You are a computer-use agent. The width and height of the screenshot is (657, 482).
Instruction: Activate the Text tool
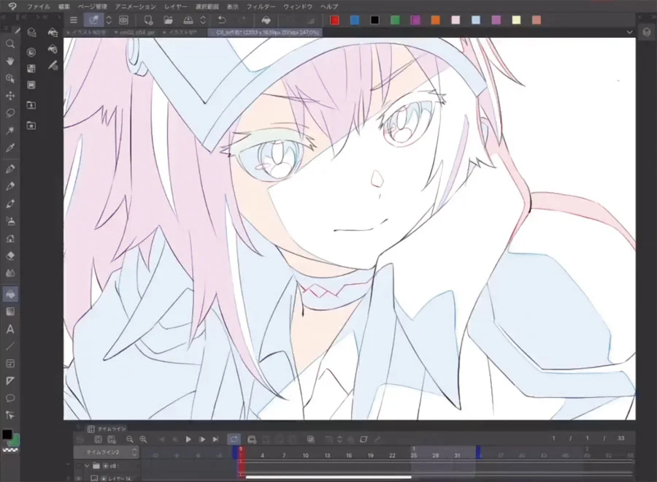tap(10, 329)
